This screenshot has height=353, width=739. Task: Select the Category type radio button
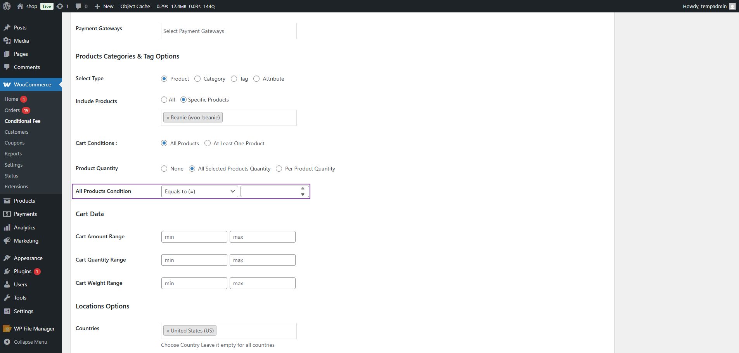[197, 79]
